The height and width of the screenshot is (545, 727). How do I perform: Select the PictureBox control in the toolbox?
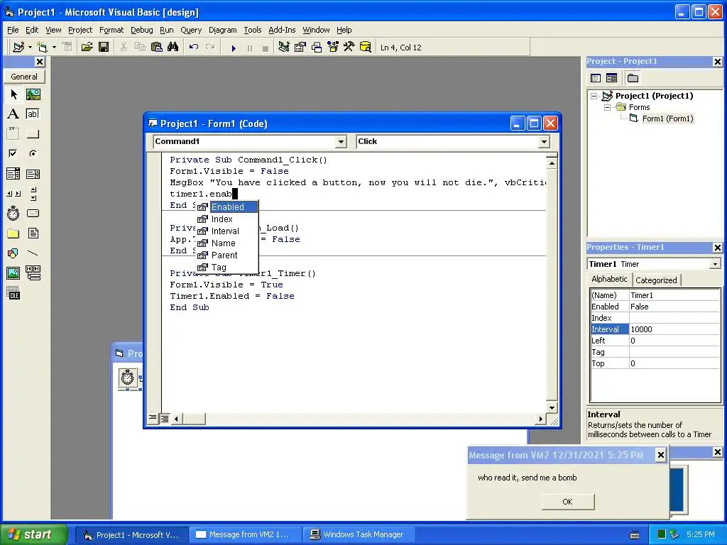pos(33,94)
